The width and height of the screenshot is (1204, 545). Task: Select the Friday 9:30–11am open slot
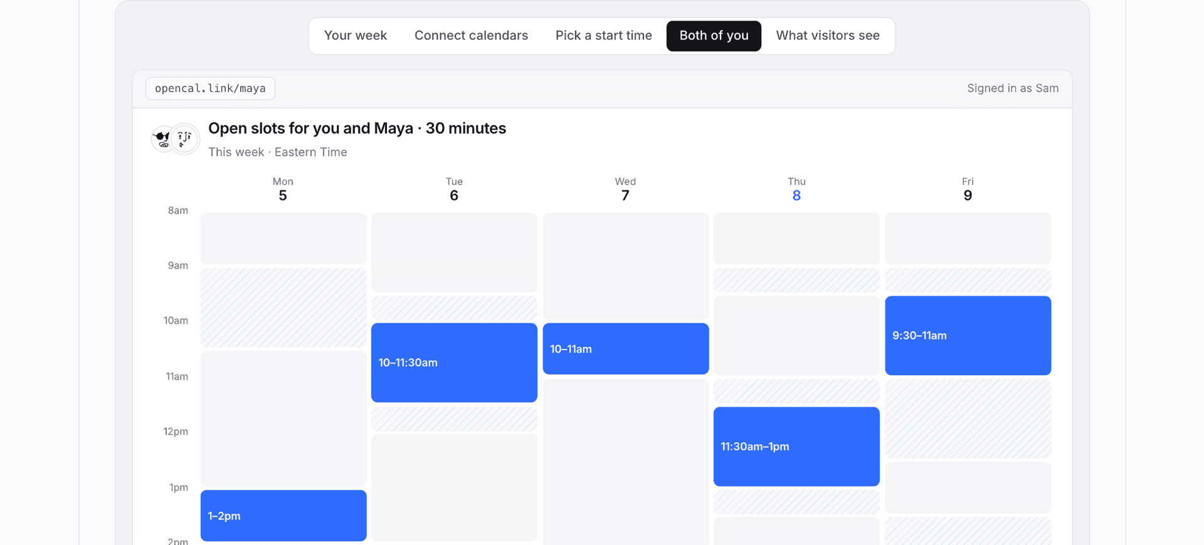pyautogui.click(x=968, y=336)
